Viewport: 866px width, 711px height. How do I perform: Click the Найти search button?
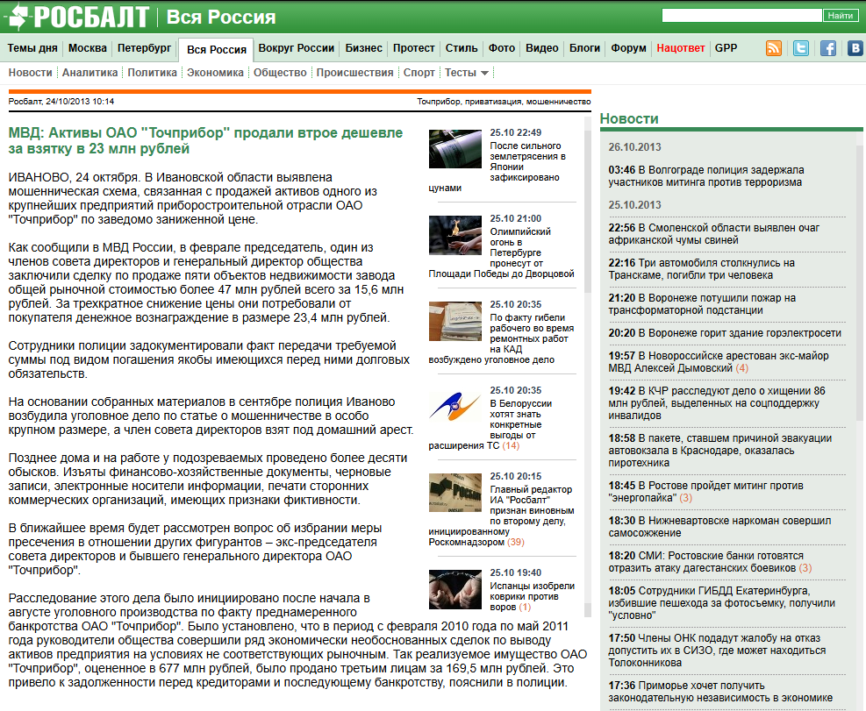840,16
